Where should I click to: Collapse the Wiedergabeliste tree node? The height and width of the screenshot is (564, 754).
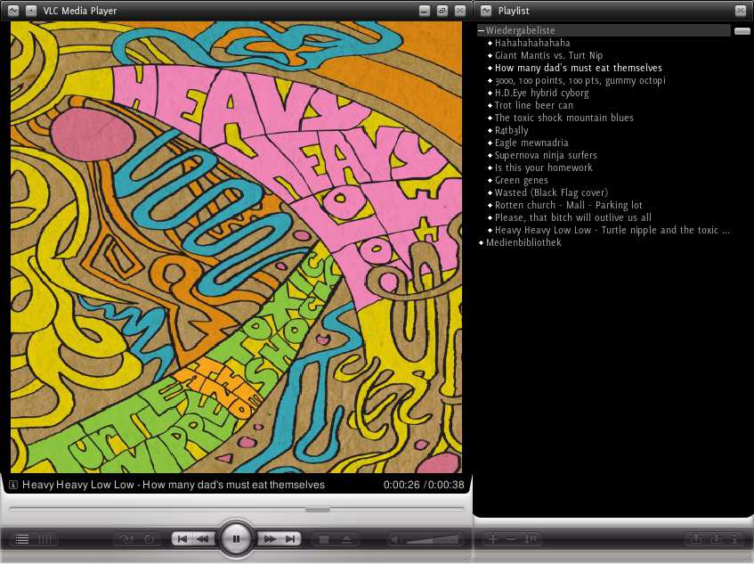tap(482, 30)
